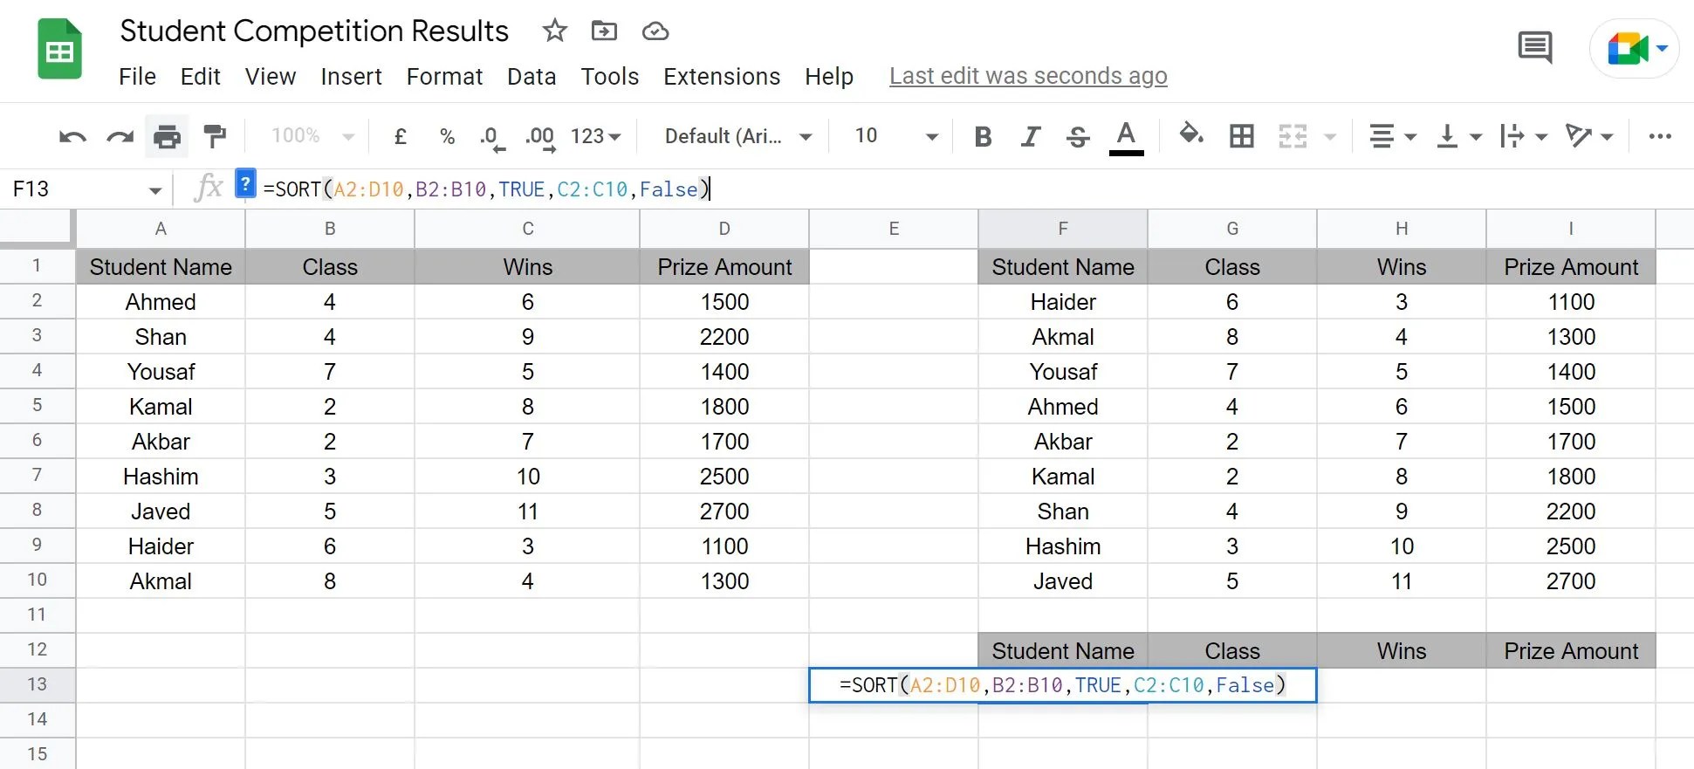1694x769 pixels.
Task: Expand the merge cells dropdown arrow
Action: 1330,137
